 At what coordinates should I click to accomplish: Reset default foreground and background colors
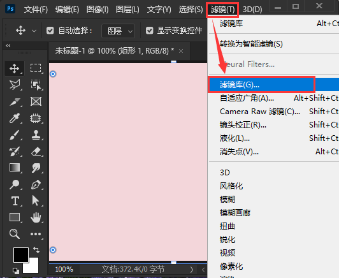pos(15,270)
